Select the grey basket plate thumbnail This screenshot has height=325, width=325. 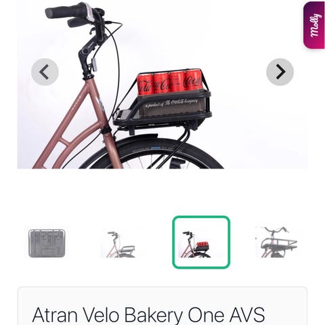tap(47, 243)
